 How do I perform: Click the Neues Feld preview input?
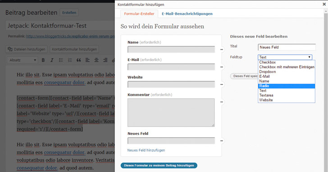(171, 141)
